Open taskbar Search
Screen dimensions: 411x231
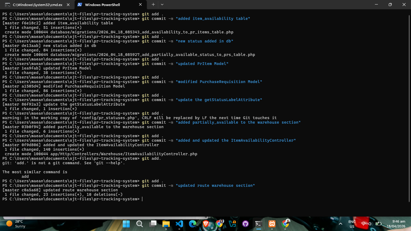tap(140, 224)
